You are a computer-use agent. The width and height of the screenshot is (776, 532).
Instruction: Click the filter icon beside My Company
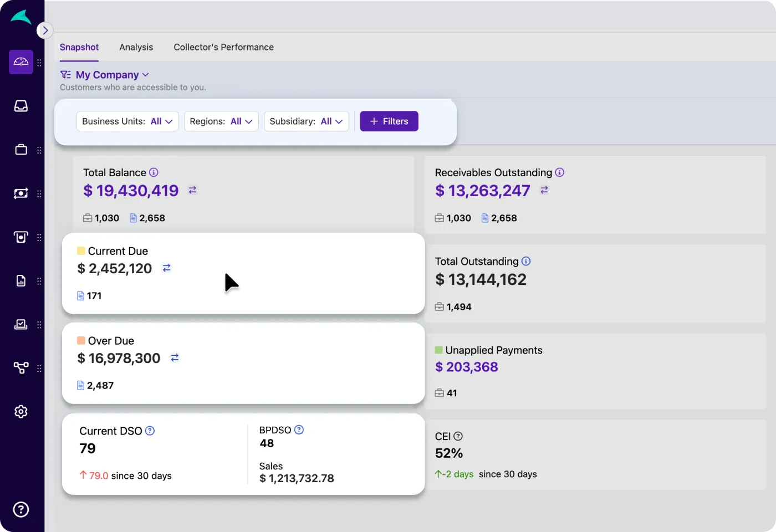coord(65,75)
